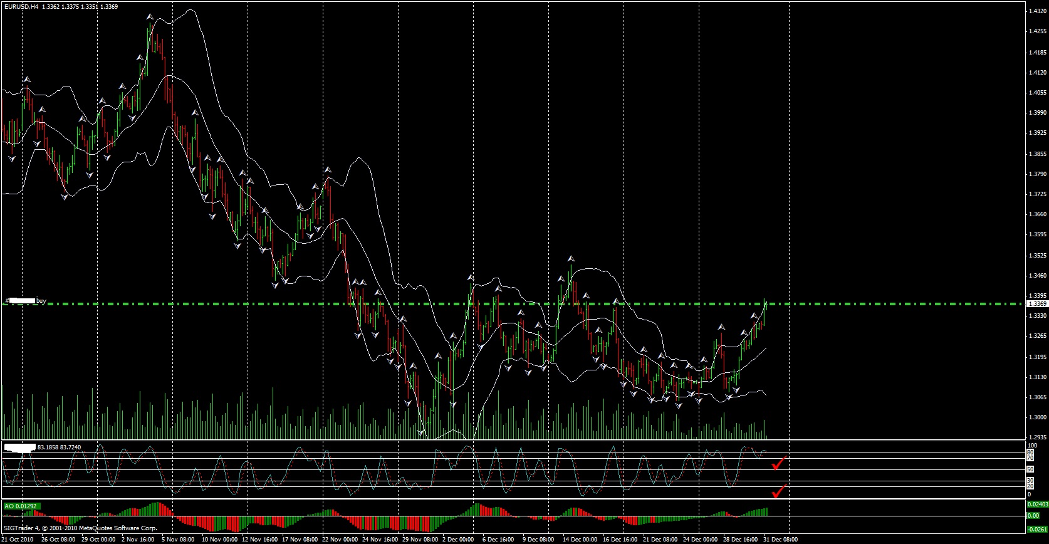
Task: Click time axis label 9 Dec 08:00
Action: 539,539
